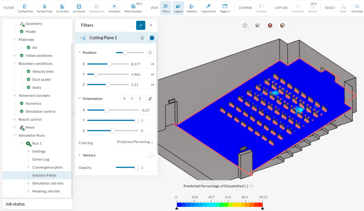364x211 pixels.
Task: Click the orthographic cube view icon
Action: (x=244, y=25)
